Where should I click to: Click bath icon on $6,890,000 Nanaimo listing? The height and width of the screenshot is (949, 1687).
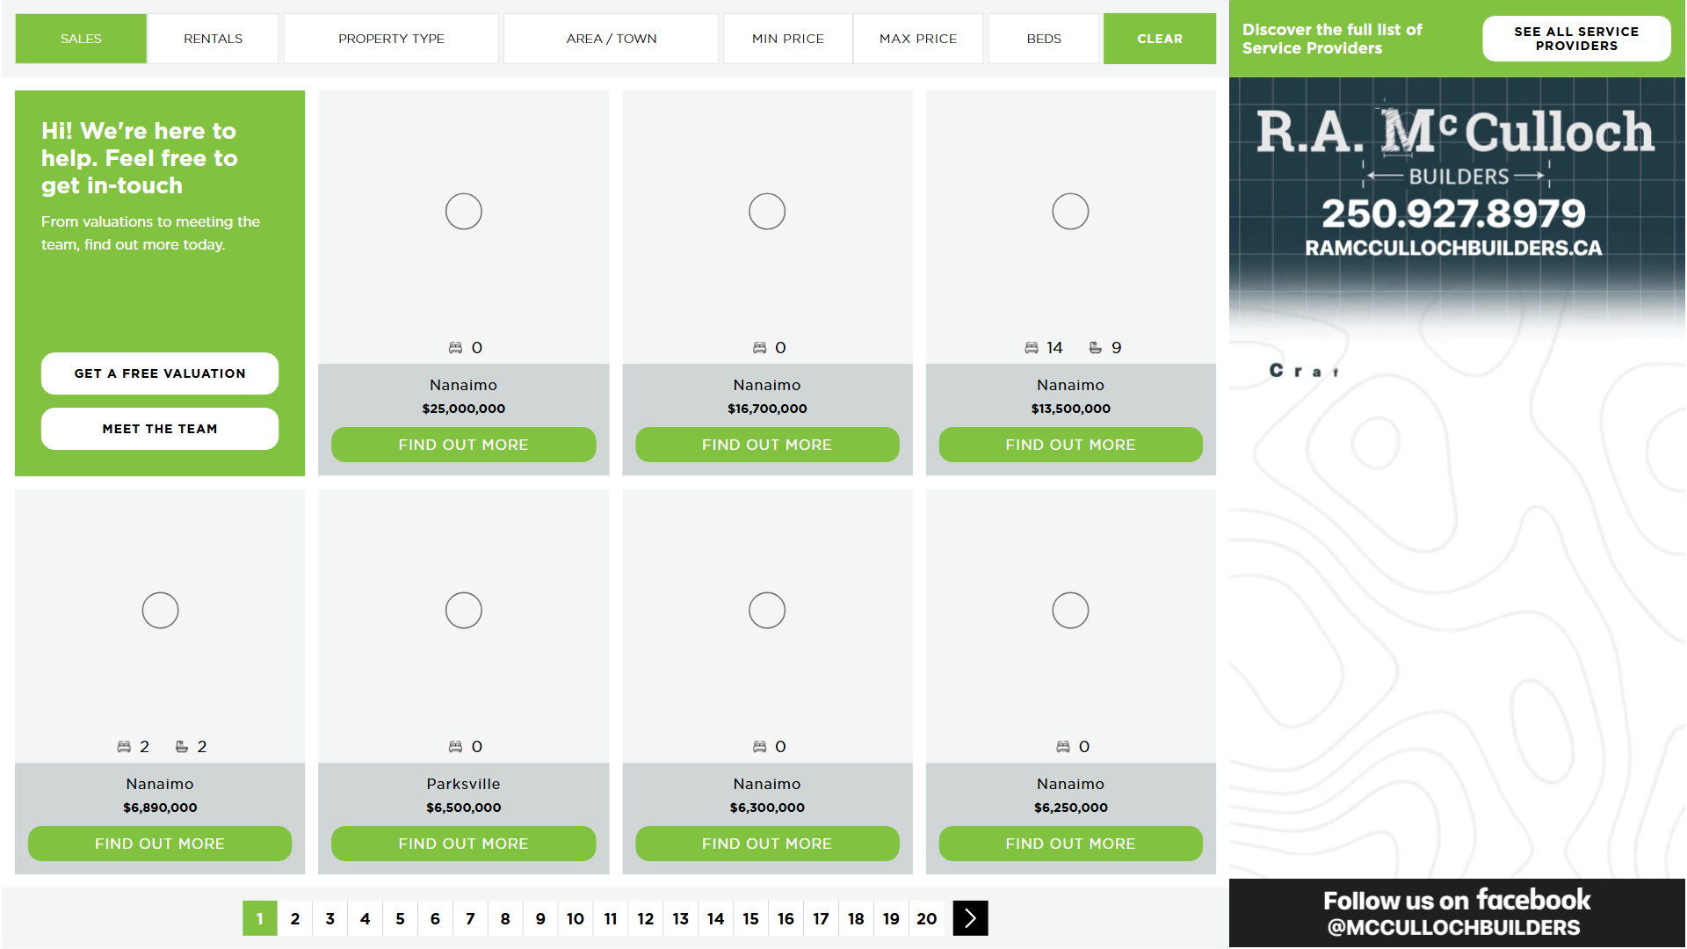point(181,747)
